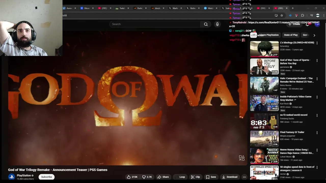This screenshot has height=183, width=326.
Task: Click the red arrow extension icon
Action: pyautogui.click(x=296, y=16)
